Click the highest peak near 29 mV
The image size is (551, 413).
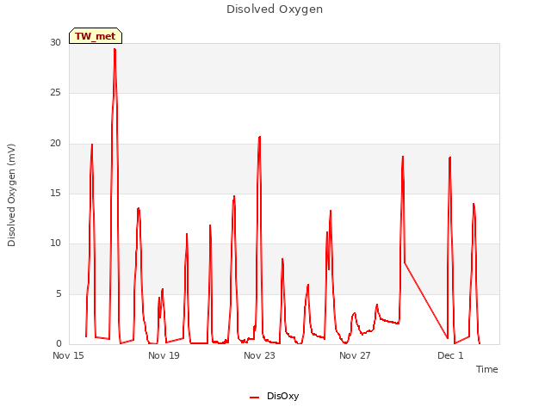pos(115,50)
